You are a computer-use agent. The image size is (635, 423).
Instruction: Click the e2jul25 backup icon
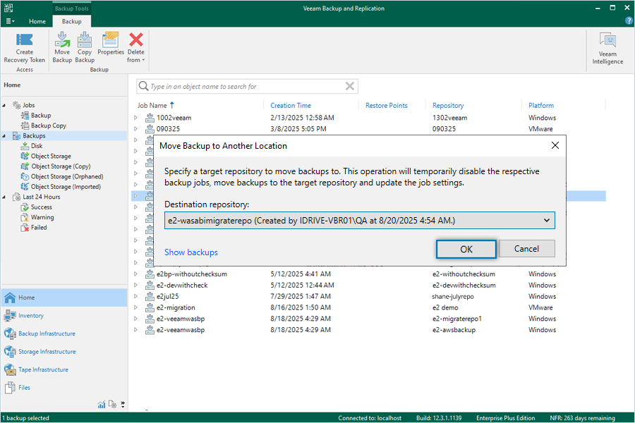(150, 296)
